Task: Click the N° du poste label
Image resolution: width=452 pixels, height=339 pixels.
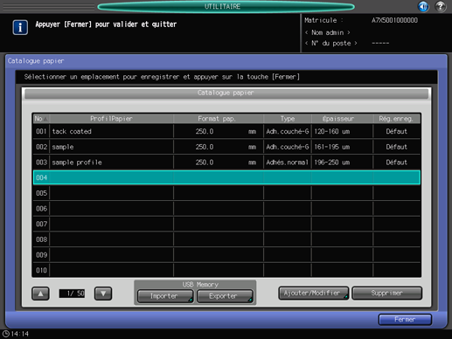Action: (331, 43)
